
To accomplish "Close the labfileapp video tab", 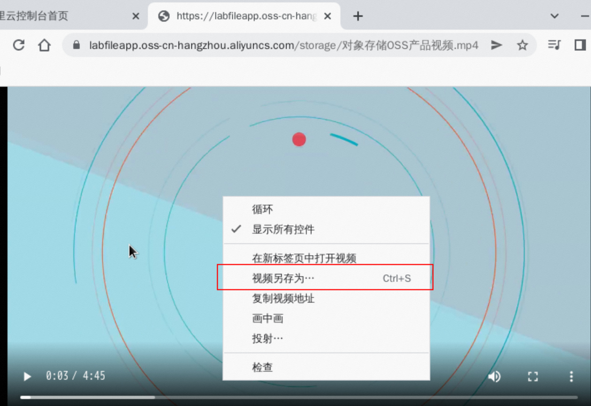I will point(327,16).
